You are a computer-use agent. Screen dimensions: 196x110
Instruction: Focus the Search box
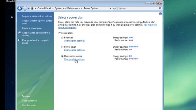coord(138,8)
